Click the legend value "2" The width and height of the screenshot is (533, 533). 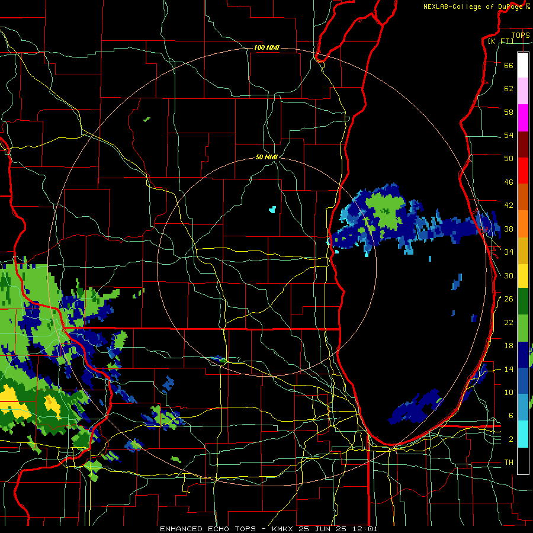(511, 439)
